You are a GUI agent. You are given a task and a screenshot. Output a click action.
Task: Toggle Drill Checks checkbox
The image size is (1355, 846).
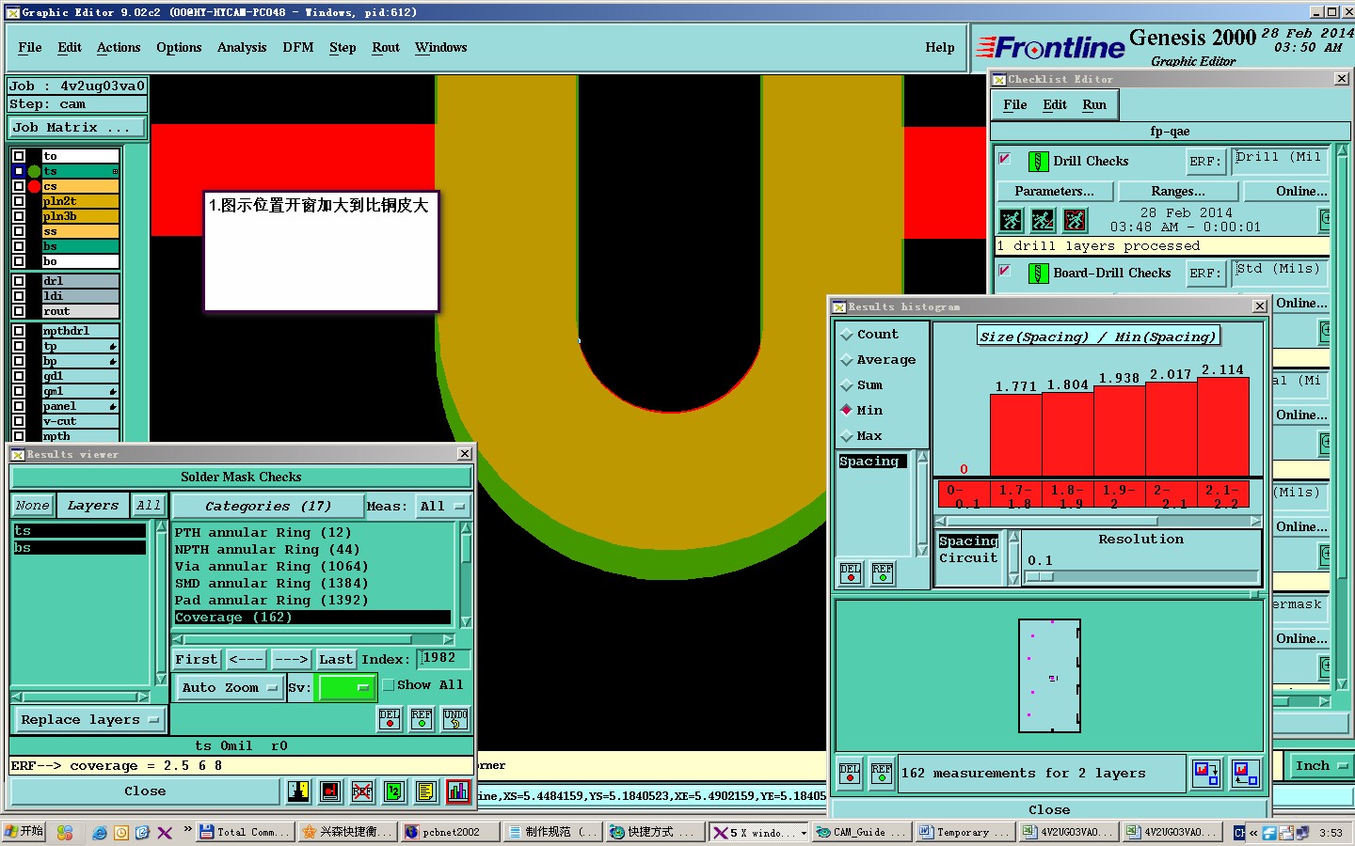(1005, 159)
